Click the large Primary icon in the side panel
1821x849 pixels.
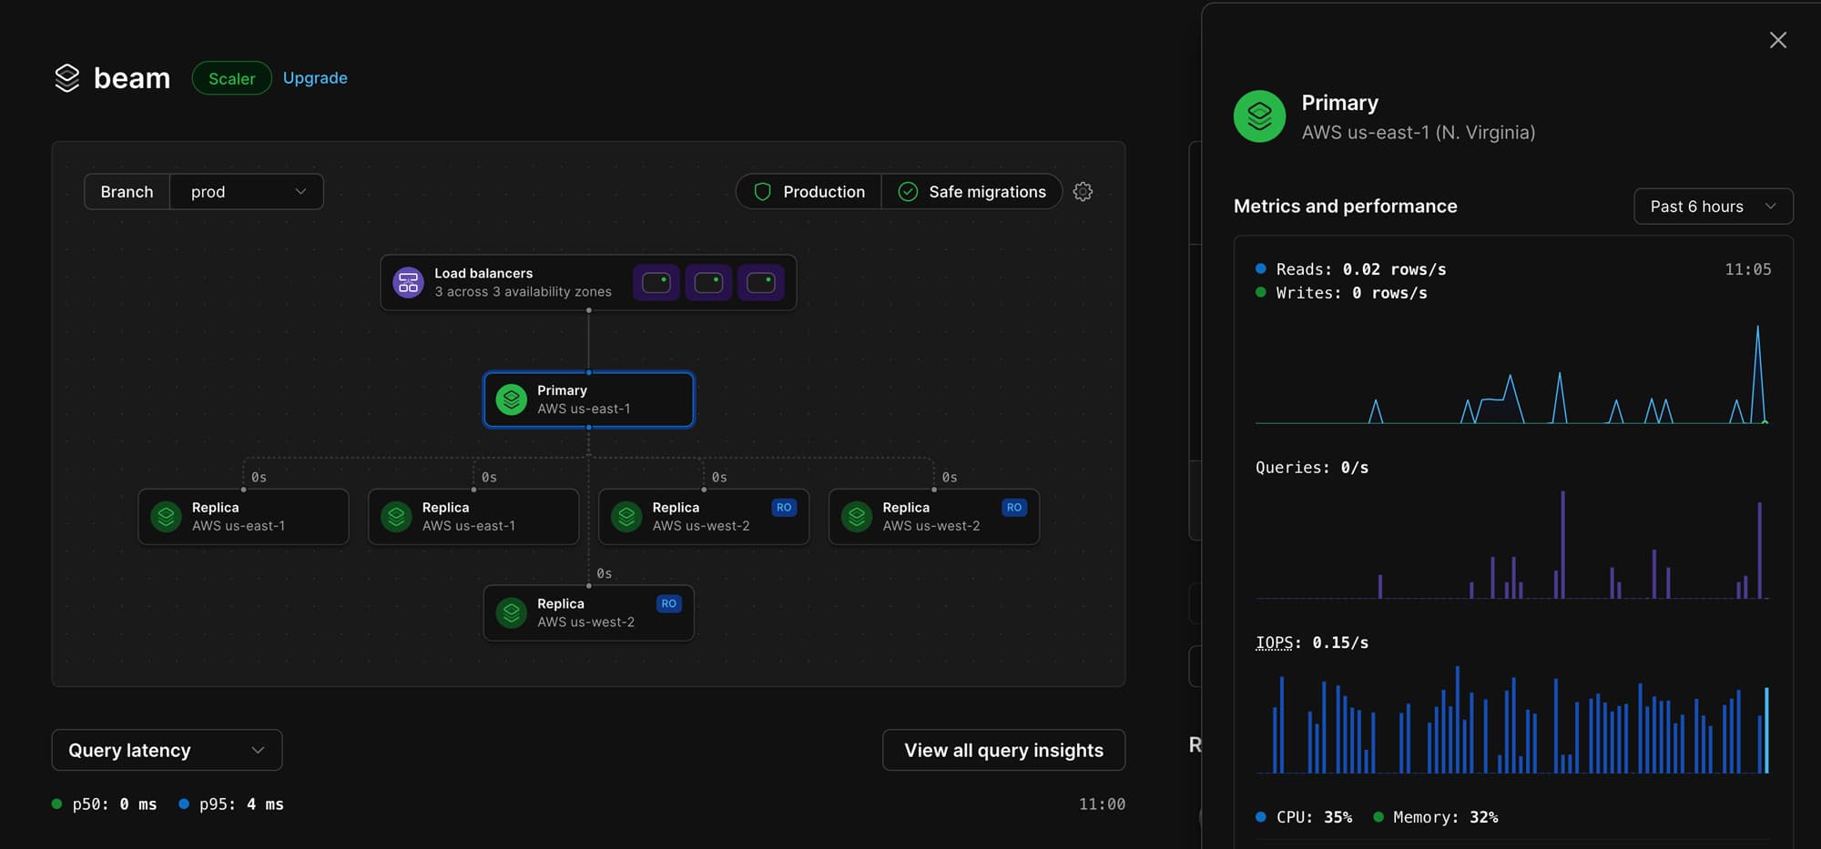[x=1259, y=116]
